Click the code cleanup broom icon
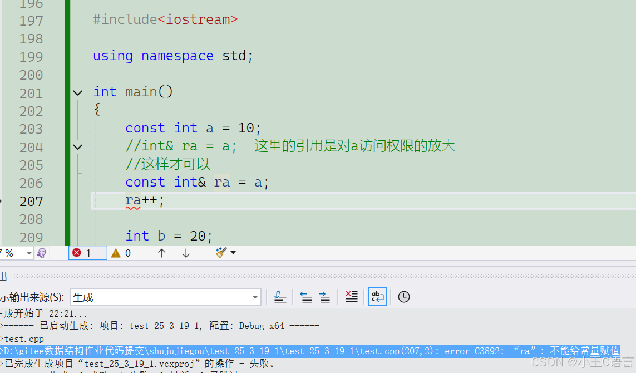Image resolution: width=636 pixels, height=373 pixels. pyautogui.click(x=221, y=252)
